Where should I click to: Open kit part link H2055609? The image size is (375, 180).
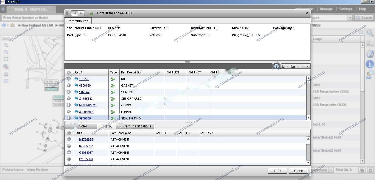click(x=86, y=159)
